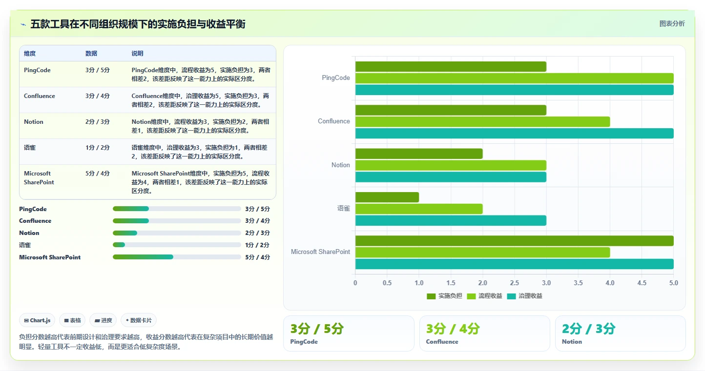Click the 维度 column header
The height and width of the screenshot is (371, 705).
coord(30,54)
